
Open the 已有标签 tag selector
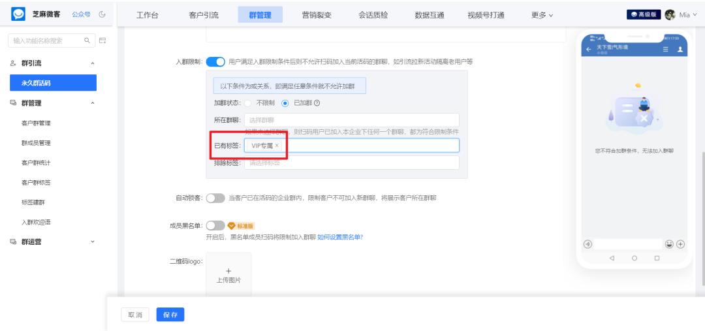coord(352,146)
